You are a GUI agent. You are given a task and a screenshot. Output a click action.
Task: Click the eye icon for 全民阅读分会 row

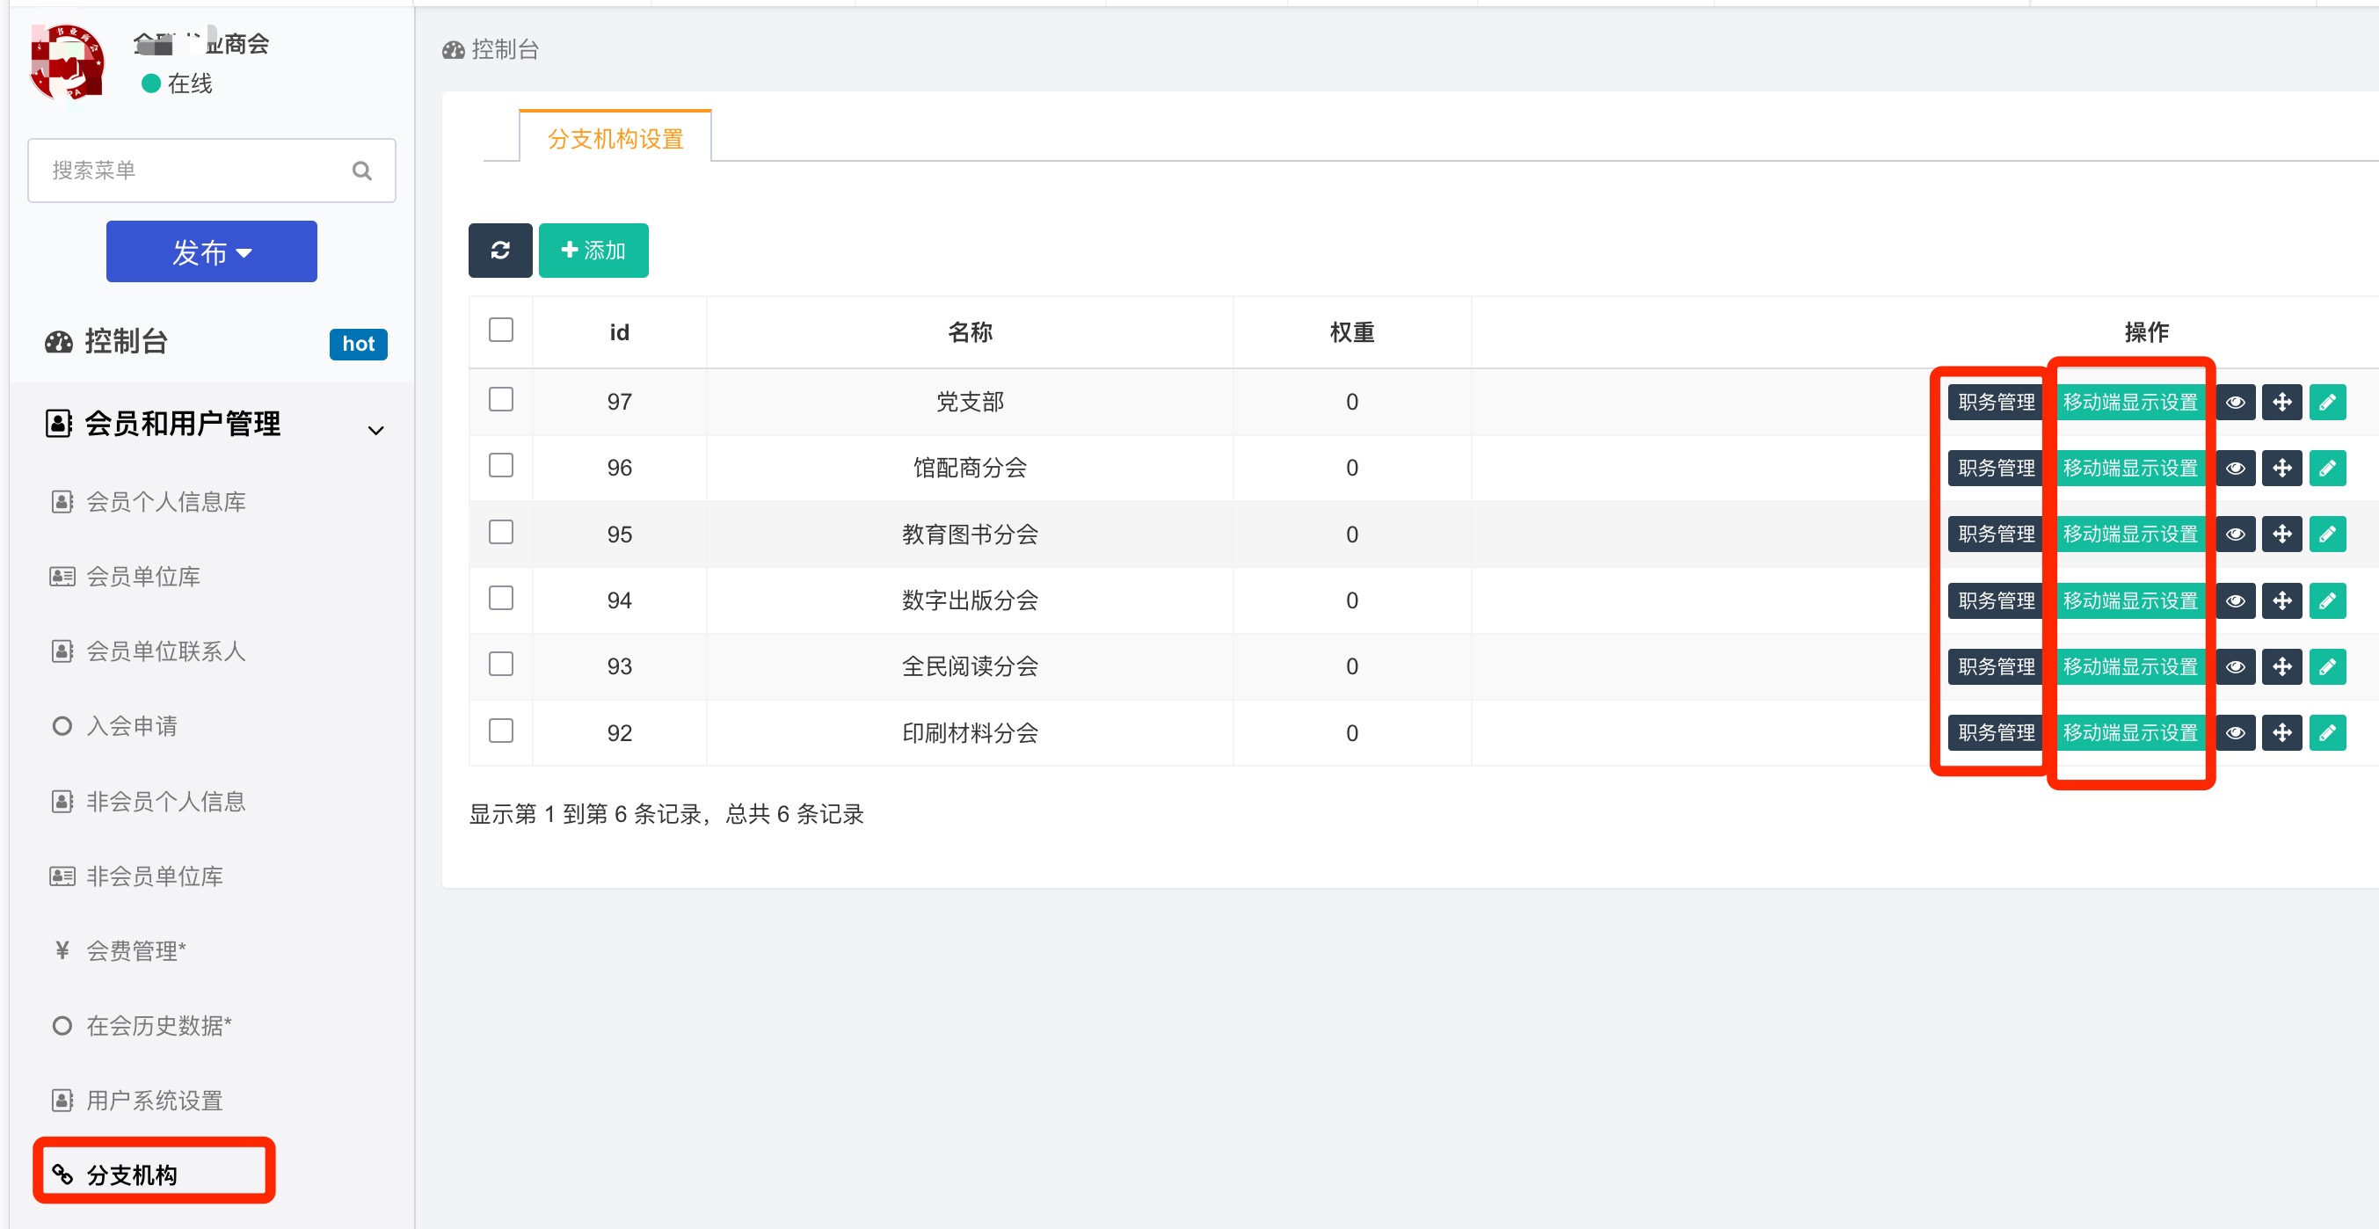tap(2235, 666)
